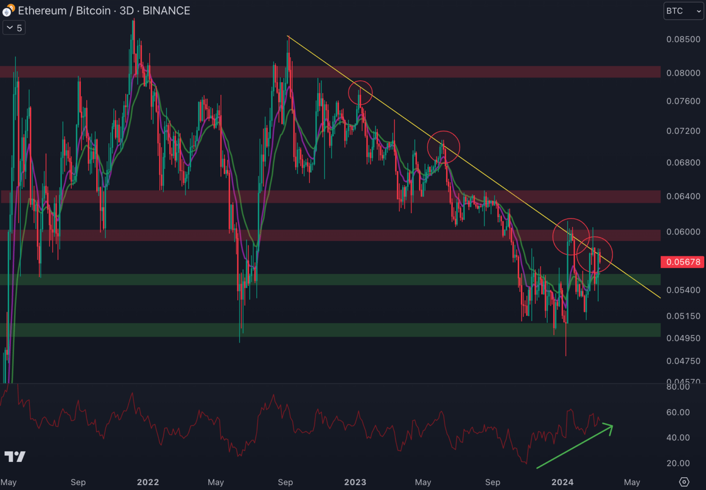Click the 0.06400 price scale label
Screen dimensions: 706x490
click(683, 196)
